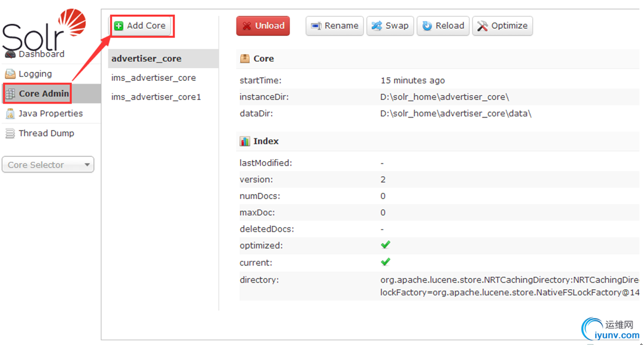This screenshot has height=345, width=643.
Task: Click the directory label
Action: pos(259,280)
